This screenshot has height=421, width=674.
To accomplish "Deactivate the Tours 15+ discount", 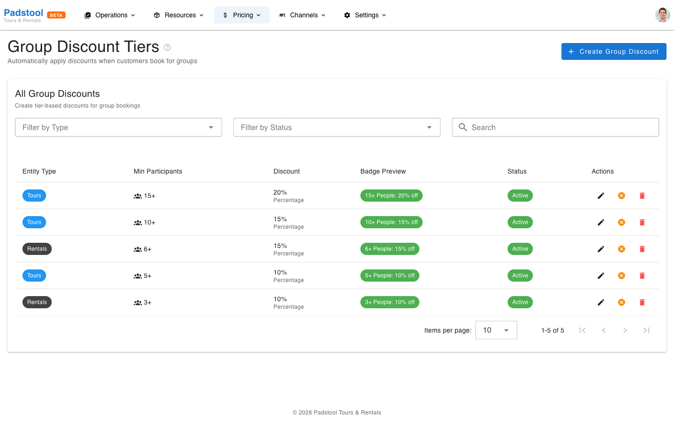I will 622,196.
